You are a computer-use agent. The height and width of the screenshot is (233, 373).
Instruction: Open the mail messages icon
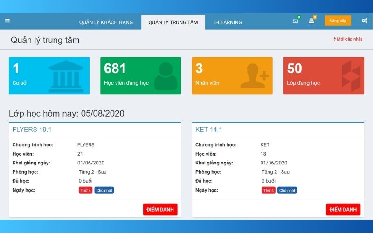point(295,21)
